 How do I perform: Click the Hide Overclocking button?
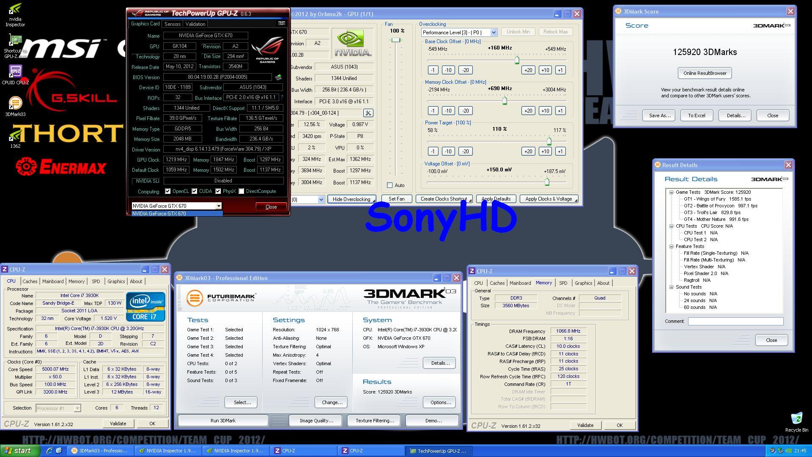(351, 199)
